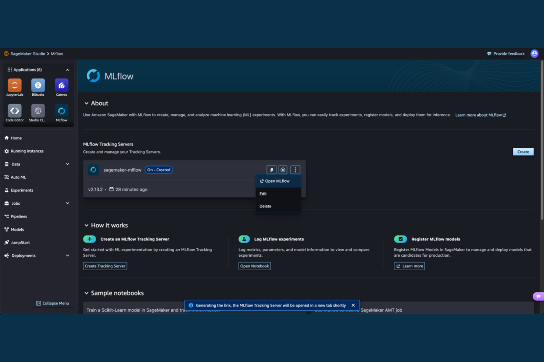Open the Canvas application icon
Image resolution: width=544 pixels, height=362 pixels.
click(61, 87)
